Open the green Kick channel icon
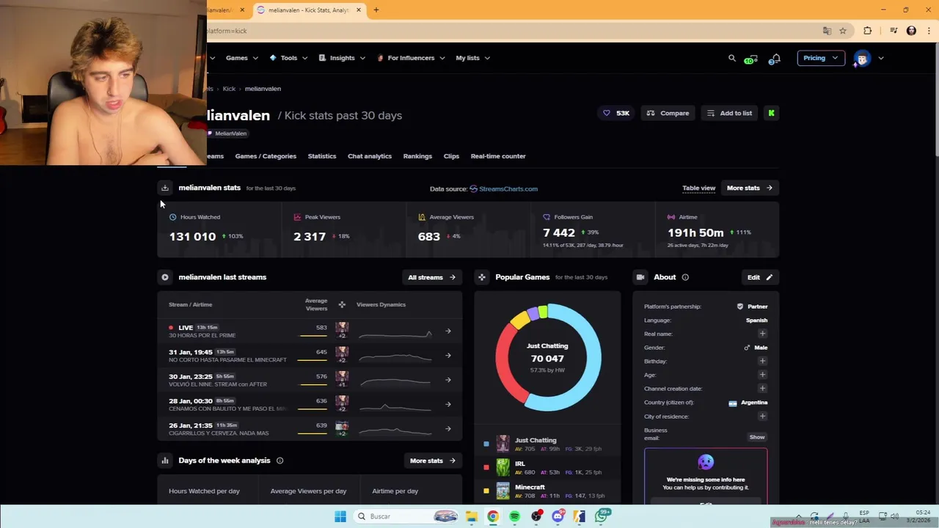The image size is (939, 528). coord(771,113)
